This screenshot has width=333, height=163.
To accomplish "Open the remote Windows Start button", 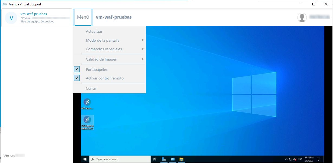I will click(x=85, y=159).
